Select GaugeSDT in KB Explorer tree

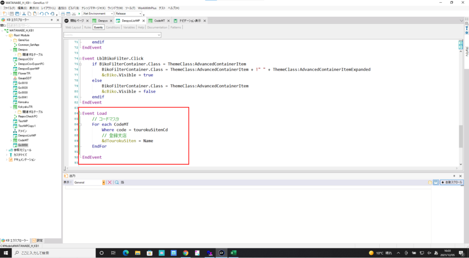[x=25, y=78]
